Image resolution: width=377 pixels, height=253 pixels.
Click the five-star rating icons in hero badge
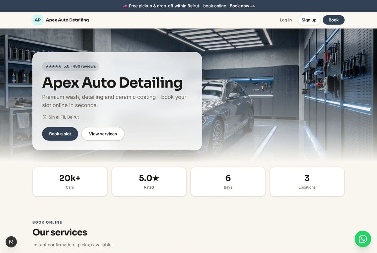coord(53,67)
